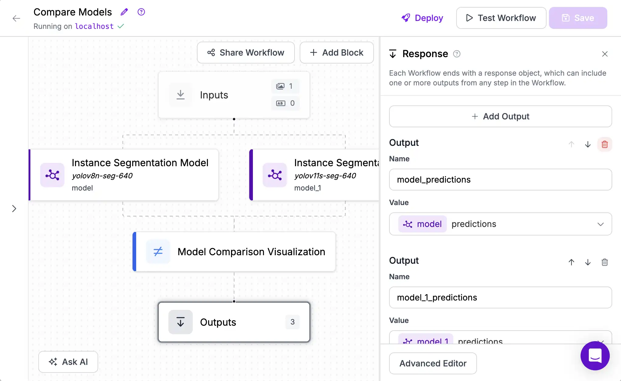Screen dimensions: 621x381
Task: Click the Save button
Action: click(578, 18)
